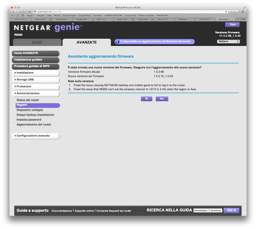
Task: Go back with the Safari back arrow
Action: pyautogui.click(x=13, y=11)
